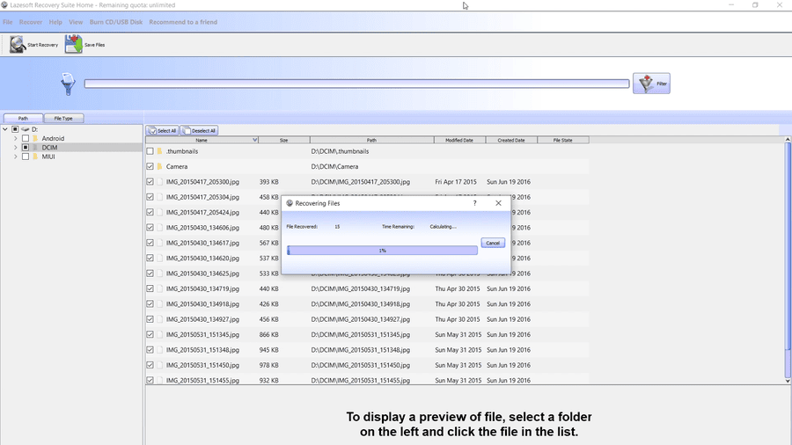This screenshot has width=792, height=445.
Task: Toggle the MIUI folder checkbox in tree
Action: point(26,157)
